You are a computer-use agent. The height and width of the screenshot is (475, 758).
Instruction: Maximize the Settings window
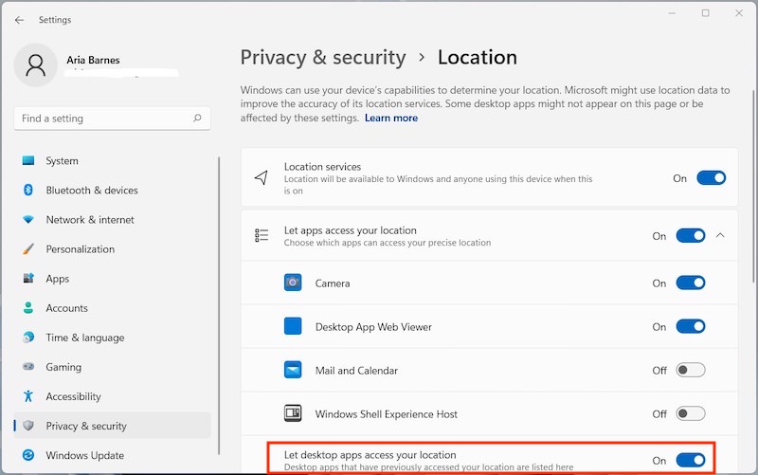point(706,13)
